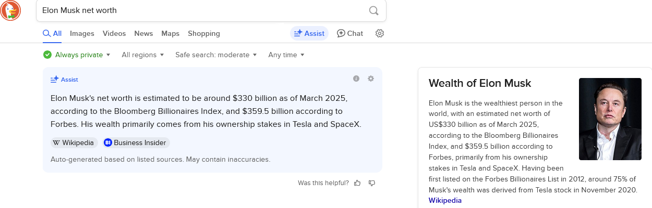This screenshot has height=208, width=652.
Task: Expand the Always private dropdown
Action: (x=77, y=55)
